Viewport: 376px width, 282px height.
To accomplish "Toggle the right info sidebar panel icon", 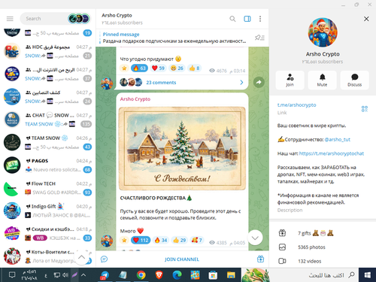I will [x=247, y=19].
